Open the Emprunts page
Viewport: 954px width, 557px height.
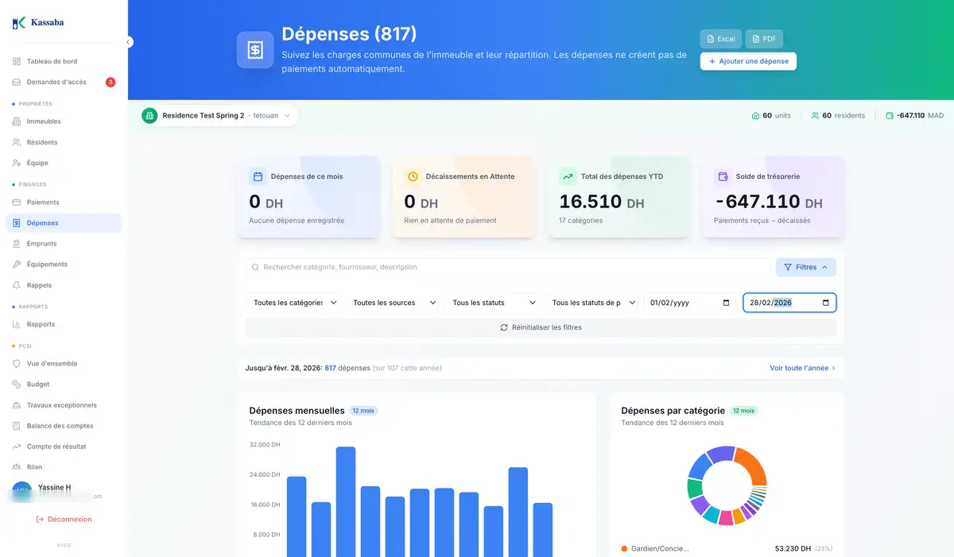(x=64, y=244)
